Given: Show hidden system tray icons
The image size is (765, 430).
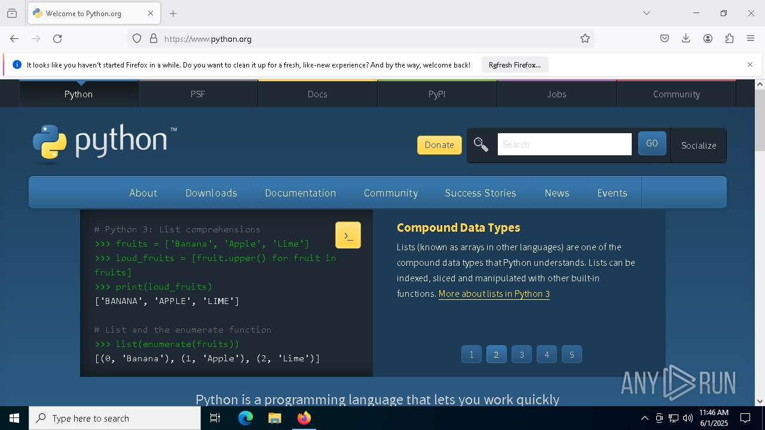Looking at the screenshot, I should (644, 418).
